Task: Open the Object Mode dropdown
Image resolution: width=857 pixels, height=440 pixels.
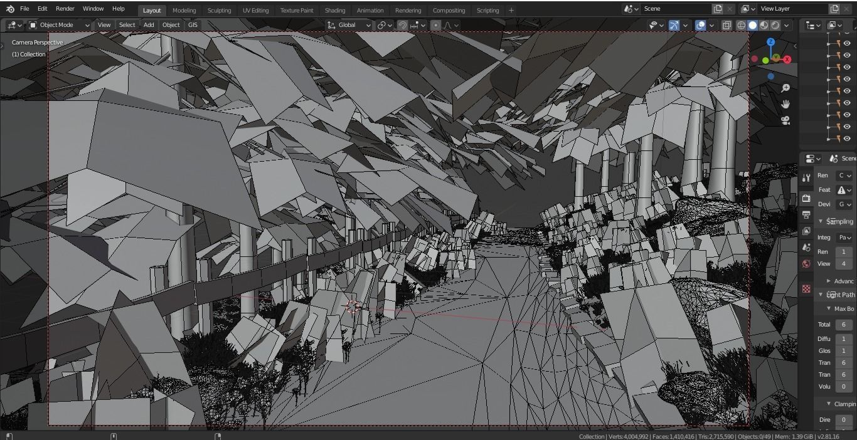Action: pyautogui.click(x=60, y=25)
